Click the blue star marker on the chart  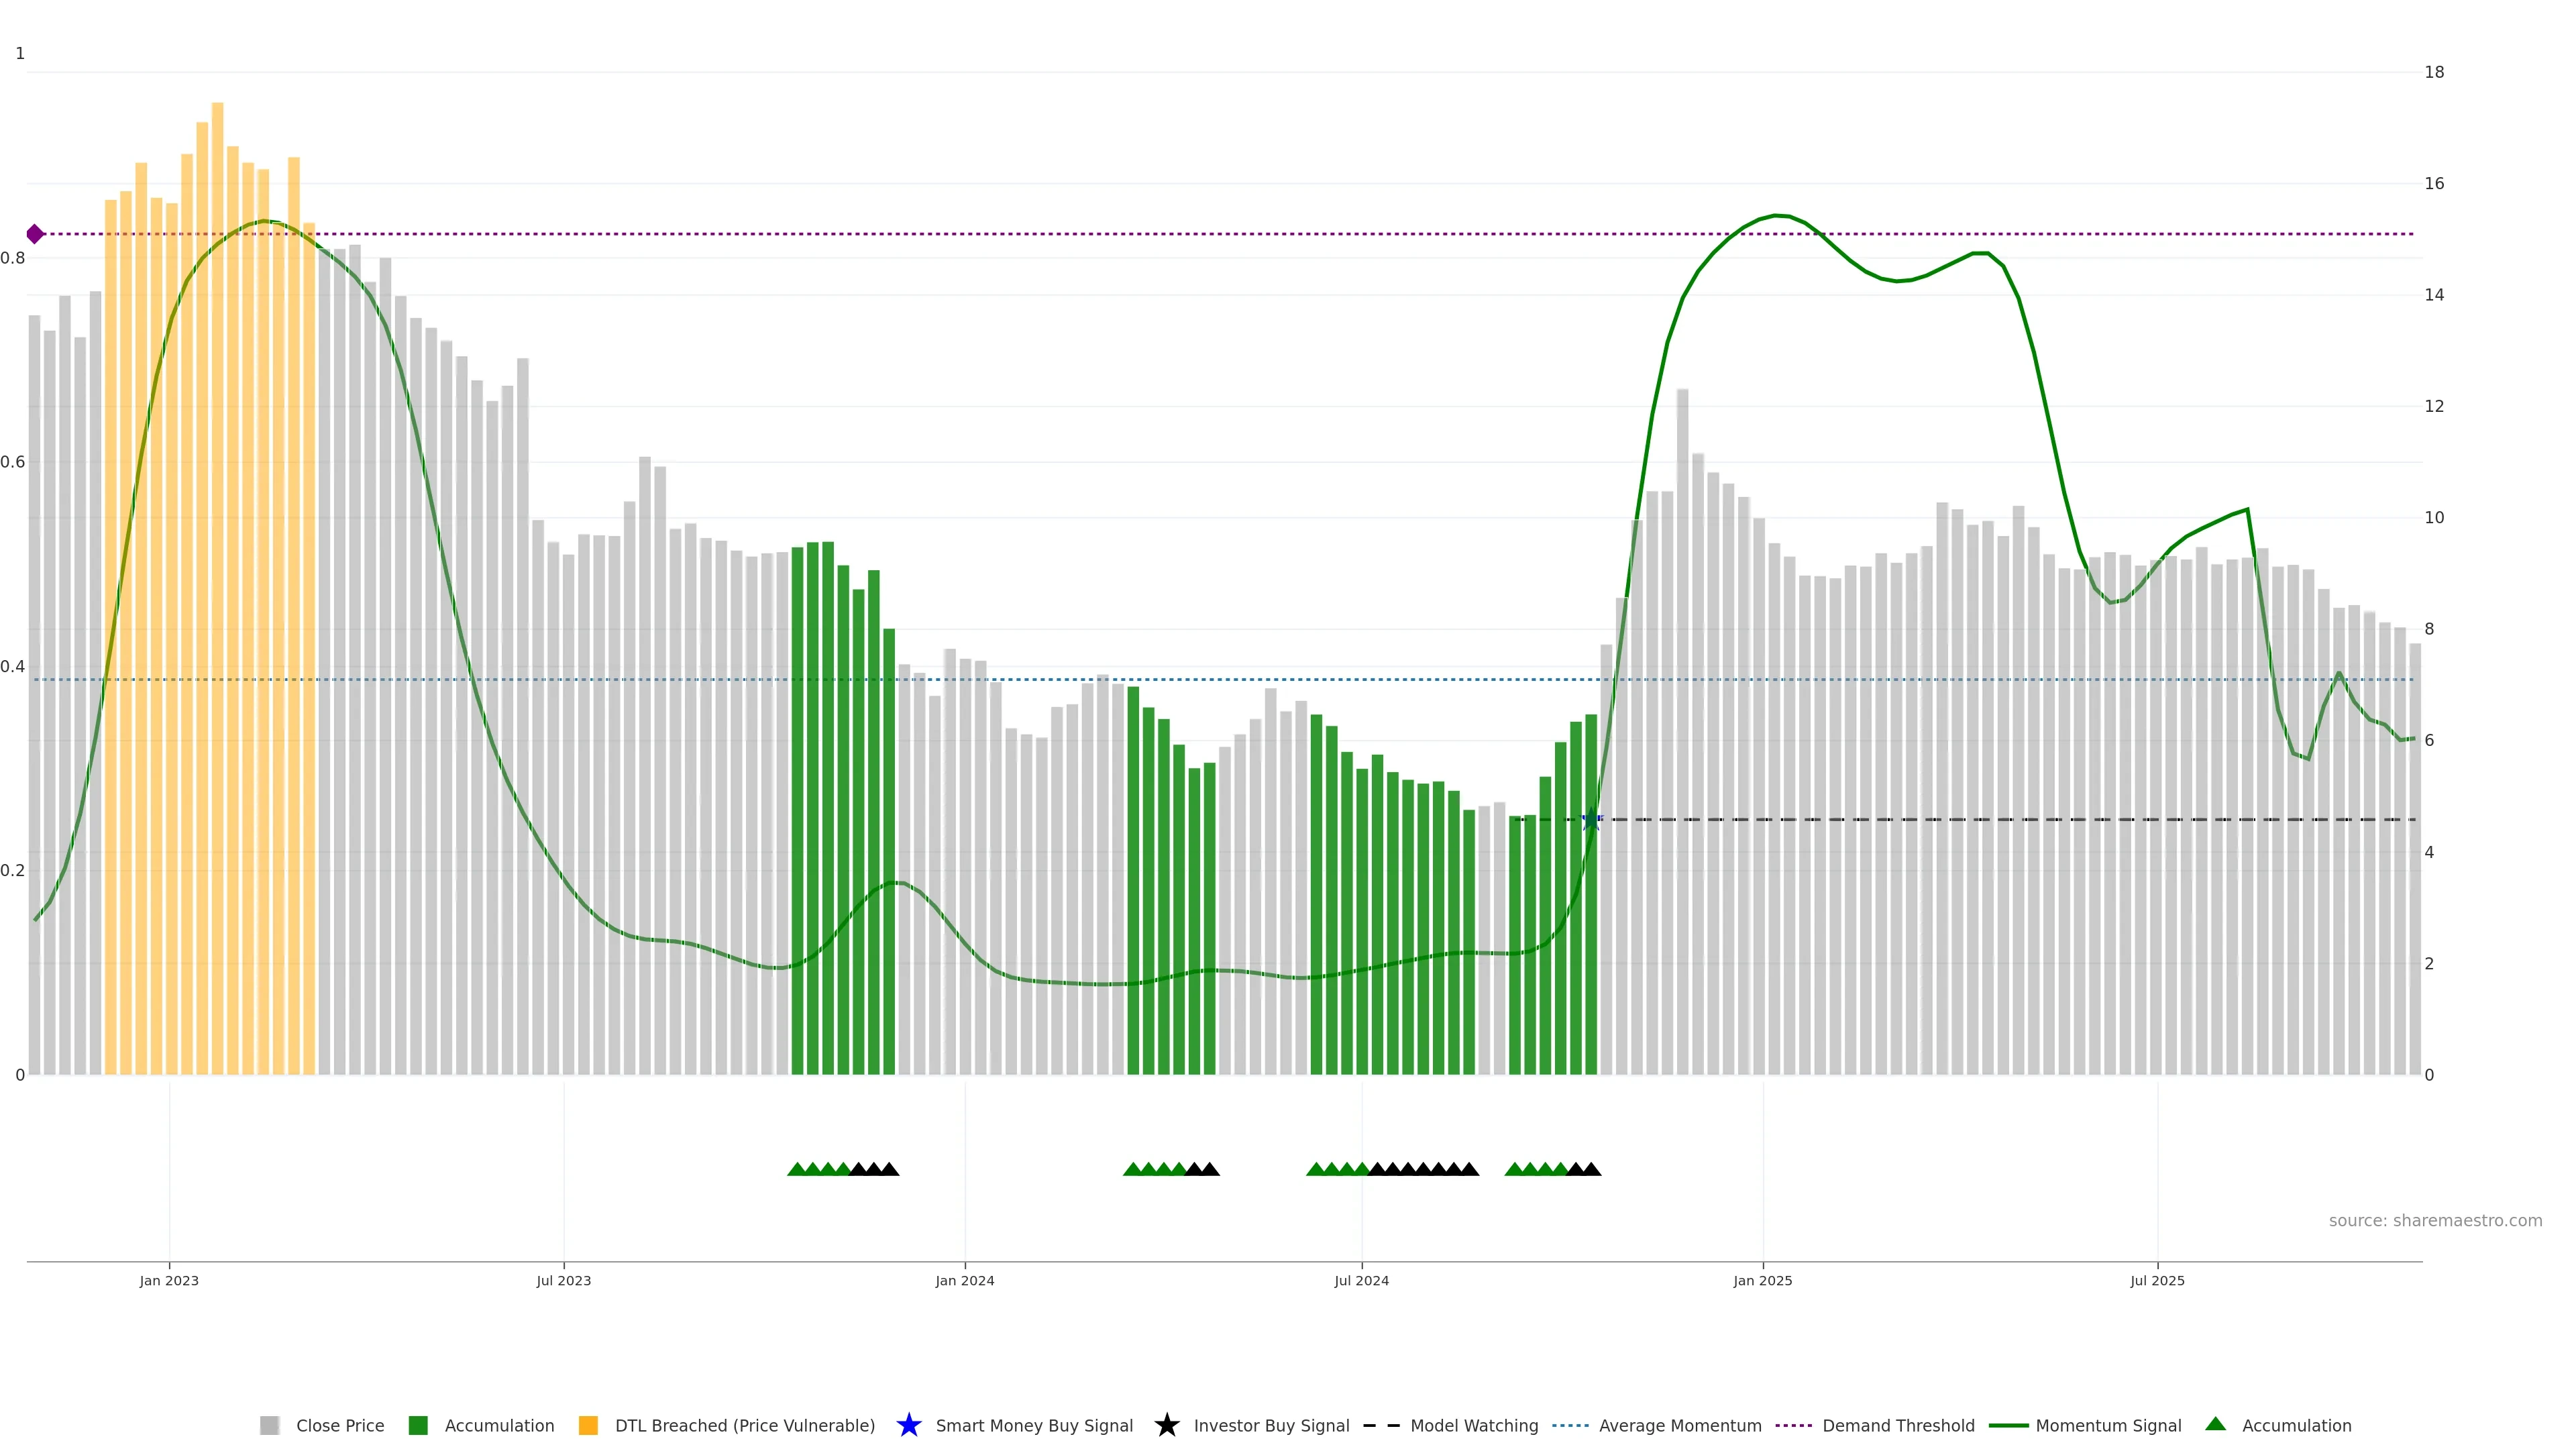point(1591,819)
